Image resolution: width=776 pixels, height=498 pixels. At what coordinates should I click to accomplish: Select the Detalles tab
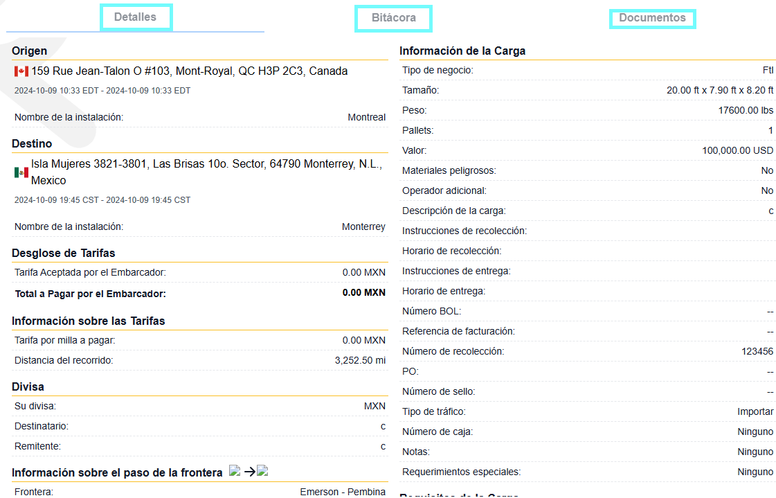(x=136, y=17)
